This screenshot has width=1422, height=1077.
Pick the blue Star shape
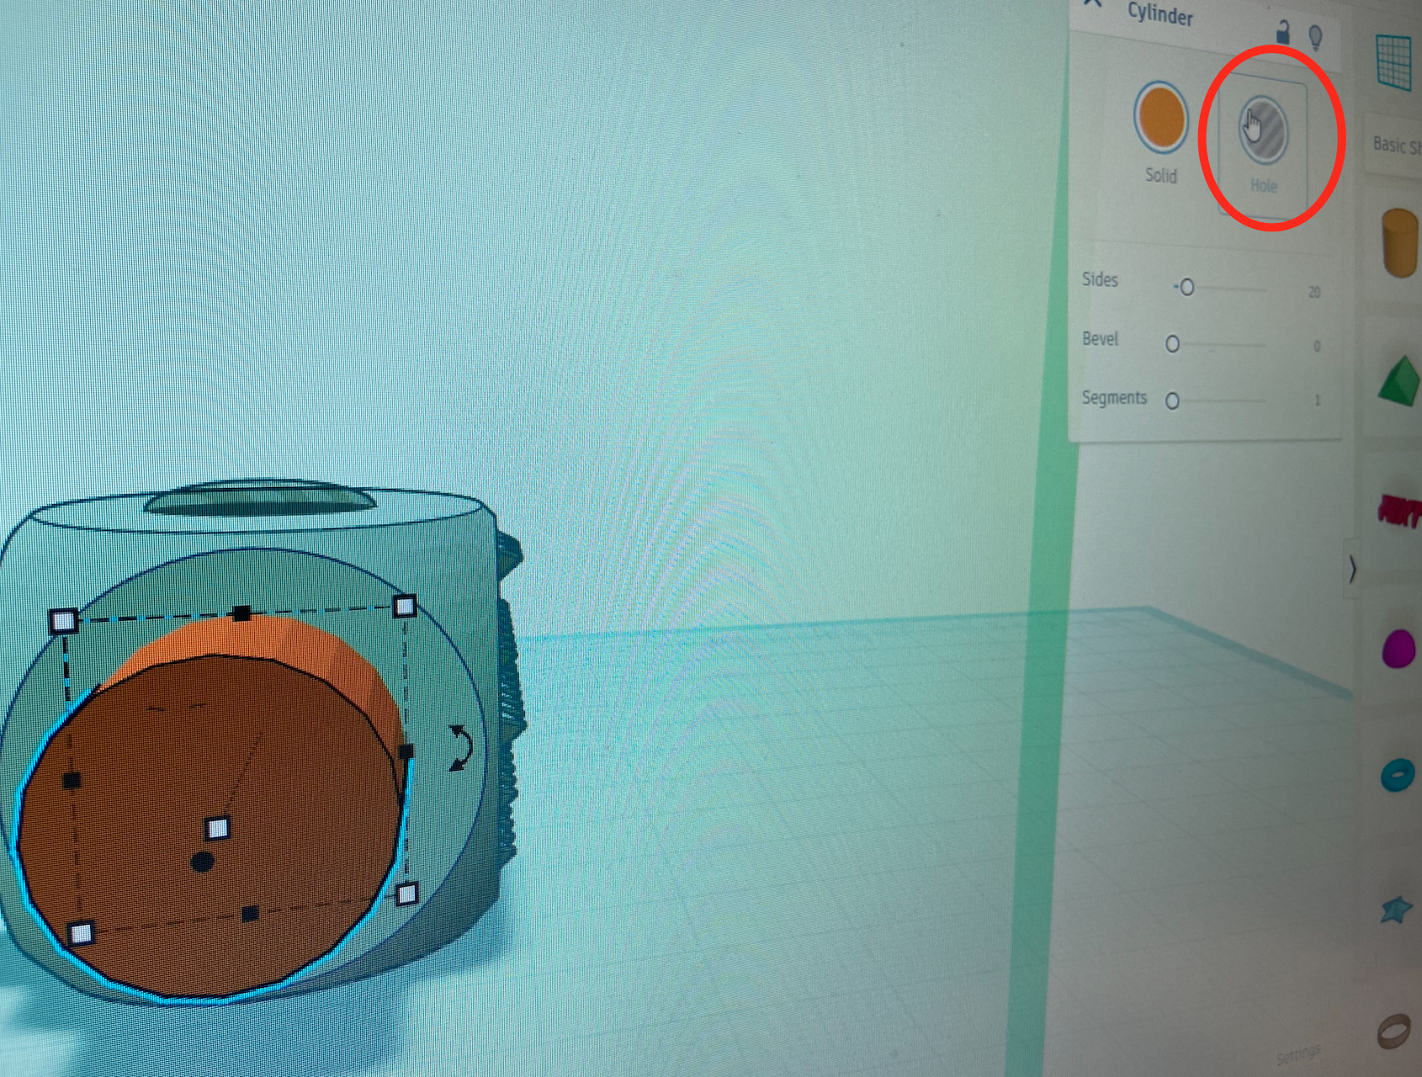(x=1397, y=910)
